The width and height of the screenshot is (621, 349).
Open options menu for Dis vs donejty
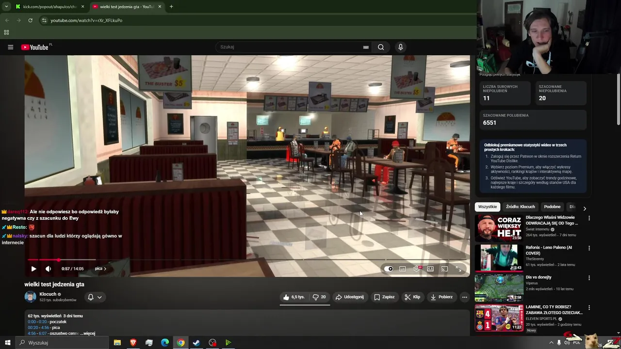[x=589, y=278]
